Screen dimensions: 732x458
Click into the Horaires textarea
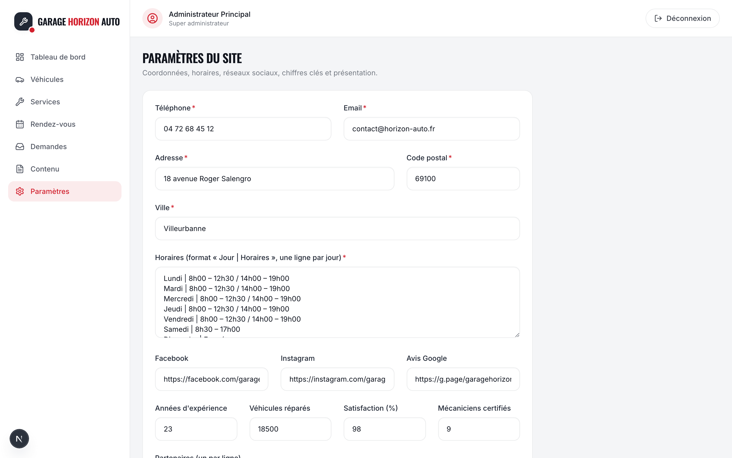tap(337, 302)
